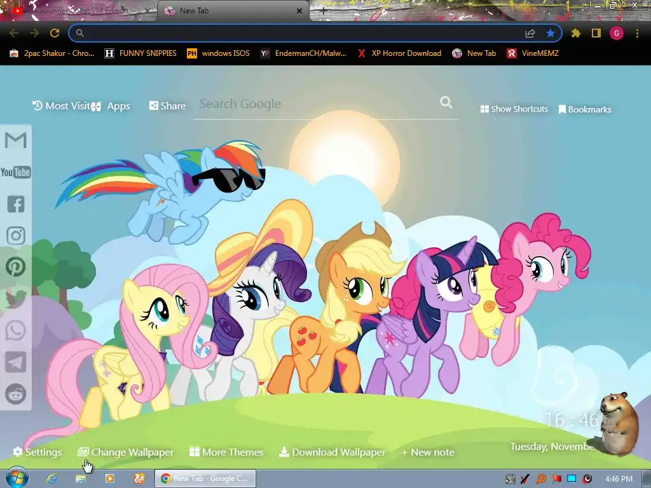Click the Share button on the page
This screenshot has width=651, height=488.
tap(167, 106)
